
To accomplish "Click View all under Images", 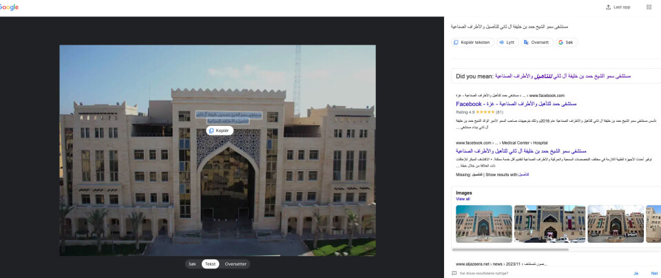I will pos(463,199).
